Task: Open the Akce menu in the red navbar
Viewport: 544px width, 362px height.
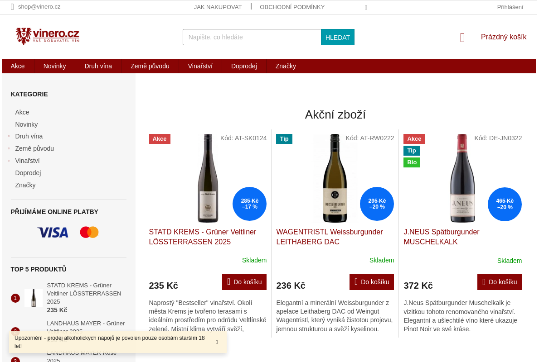Action: 18,66
